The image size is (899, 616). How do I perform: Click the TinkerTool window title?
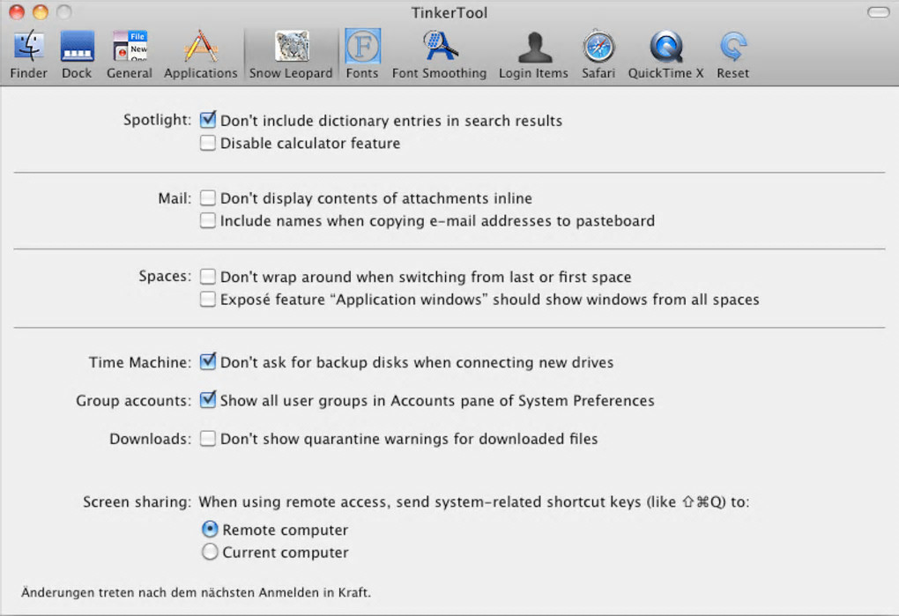click(449, 12)
